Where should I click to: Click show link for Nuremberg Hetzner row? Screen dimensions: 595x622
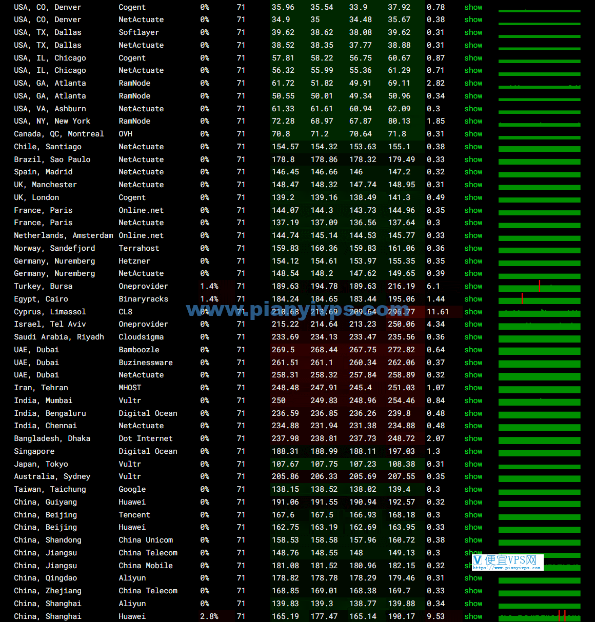(x=473, y=261)
